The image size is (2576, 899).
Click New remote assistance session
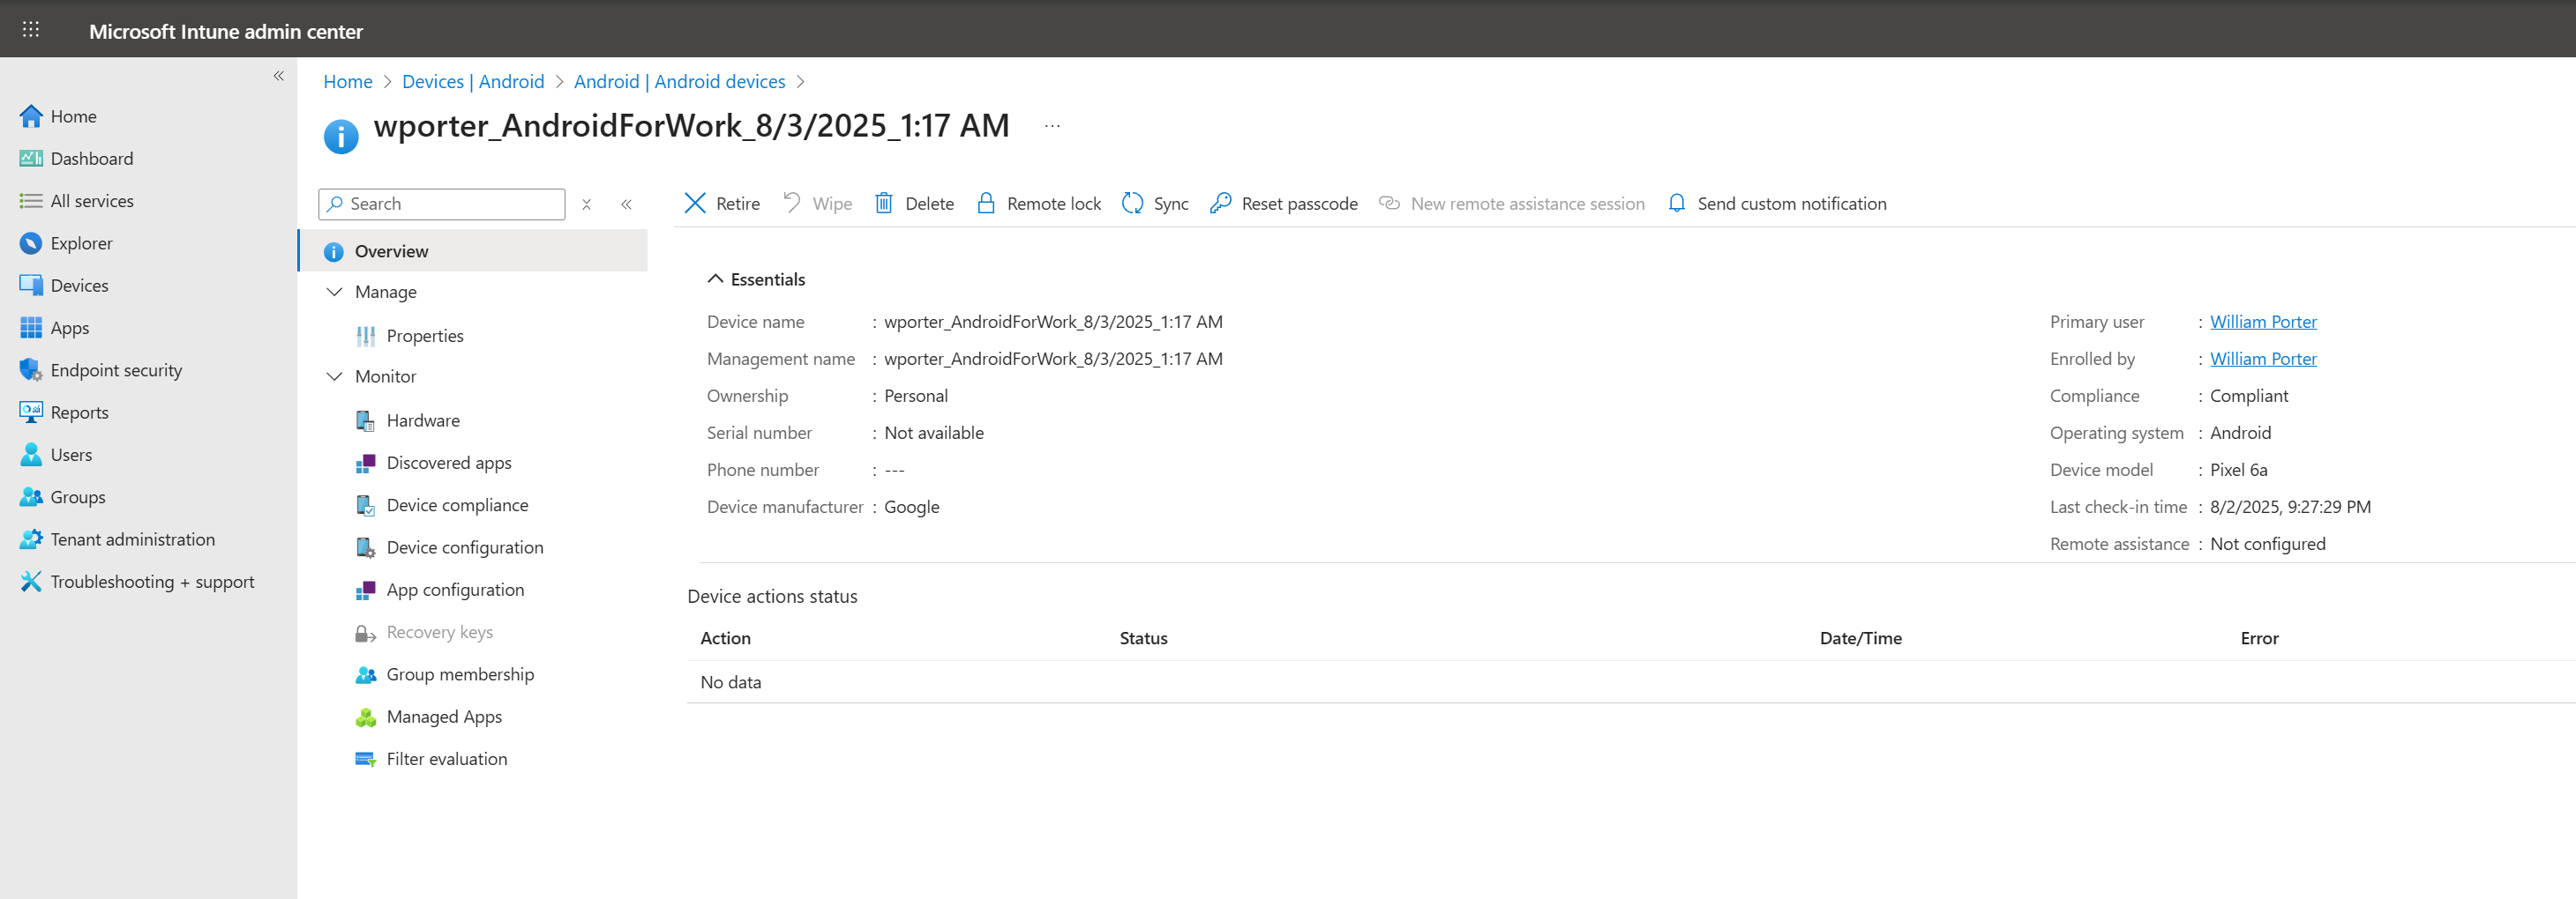click(1511, 203)
